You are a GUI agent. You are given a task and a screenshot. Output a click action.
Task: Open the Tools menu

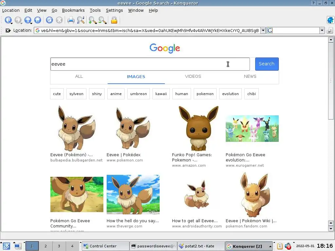[x=95, y=10]
